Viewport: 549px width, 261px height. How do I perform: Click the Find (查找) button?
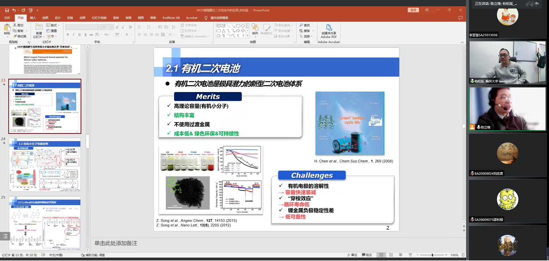(305, 25)
